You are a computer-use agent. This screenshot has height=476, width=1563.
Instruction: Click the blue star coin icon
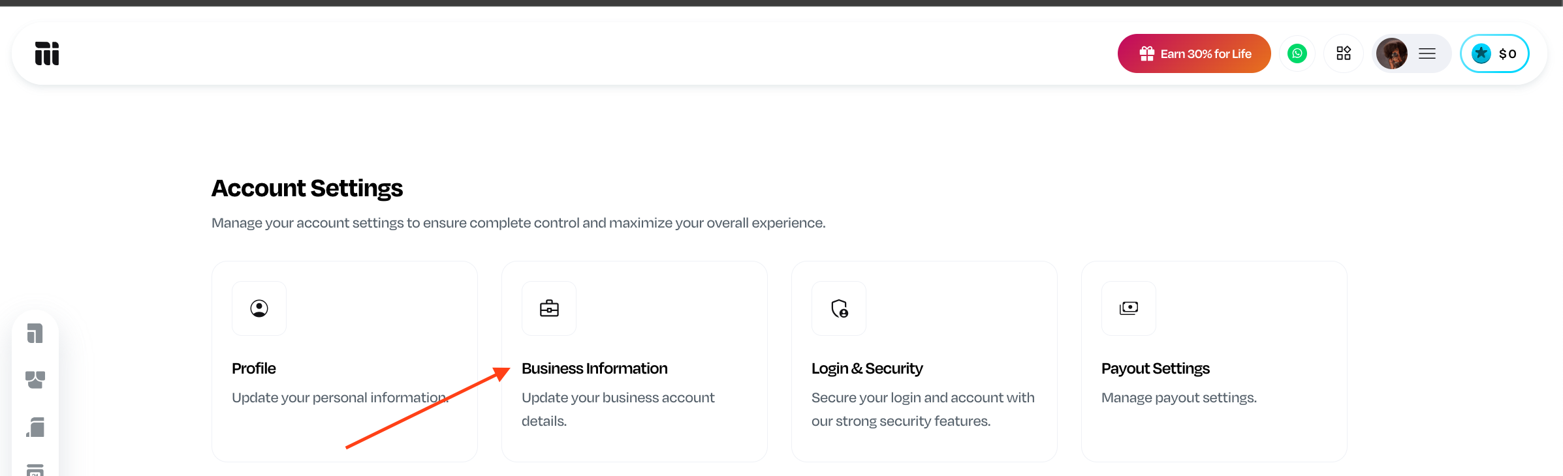tap(1481, 53)
